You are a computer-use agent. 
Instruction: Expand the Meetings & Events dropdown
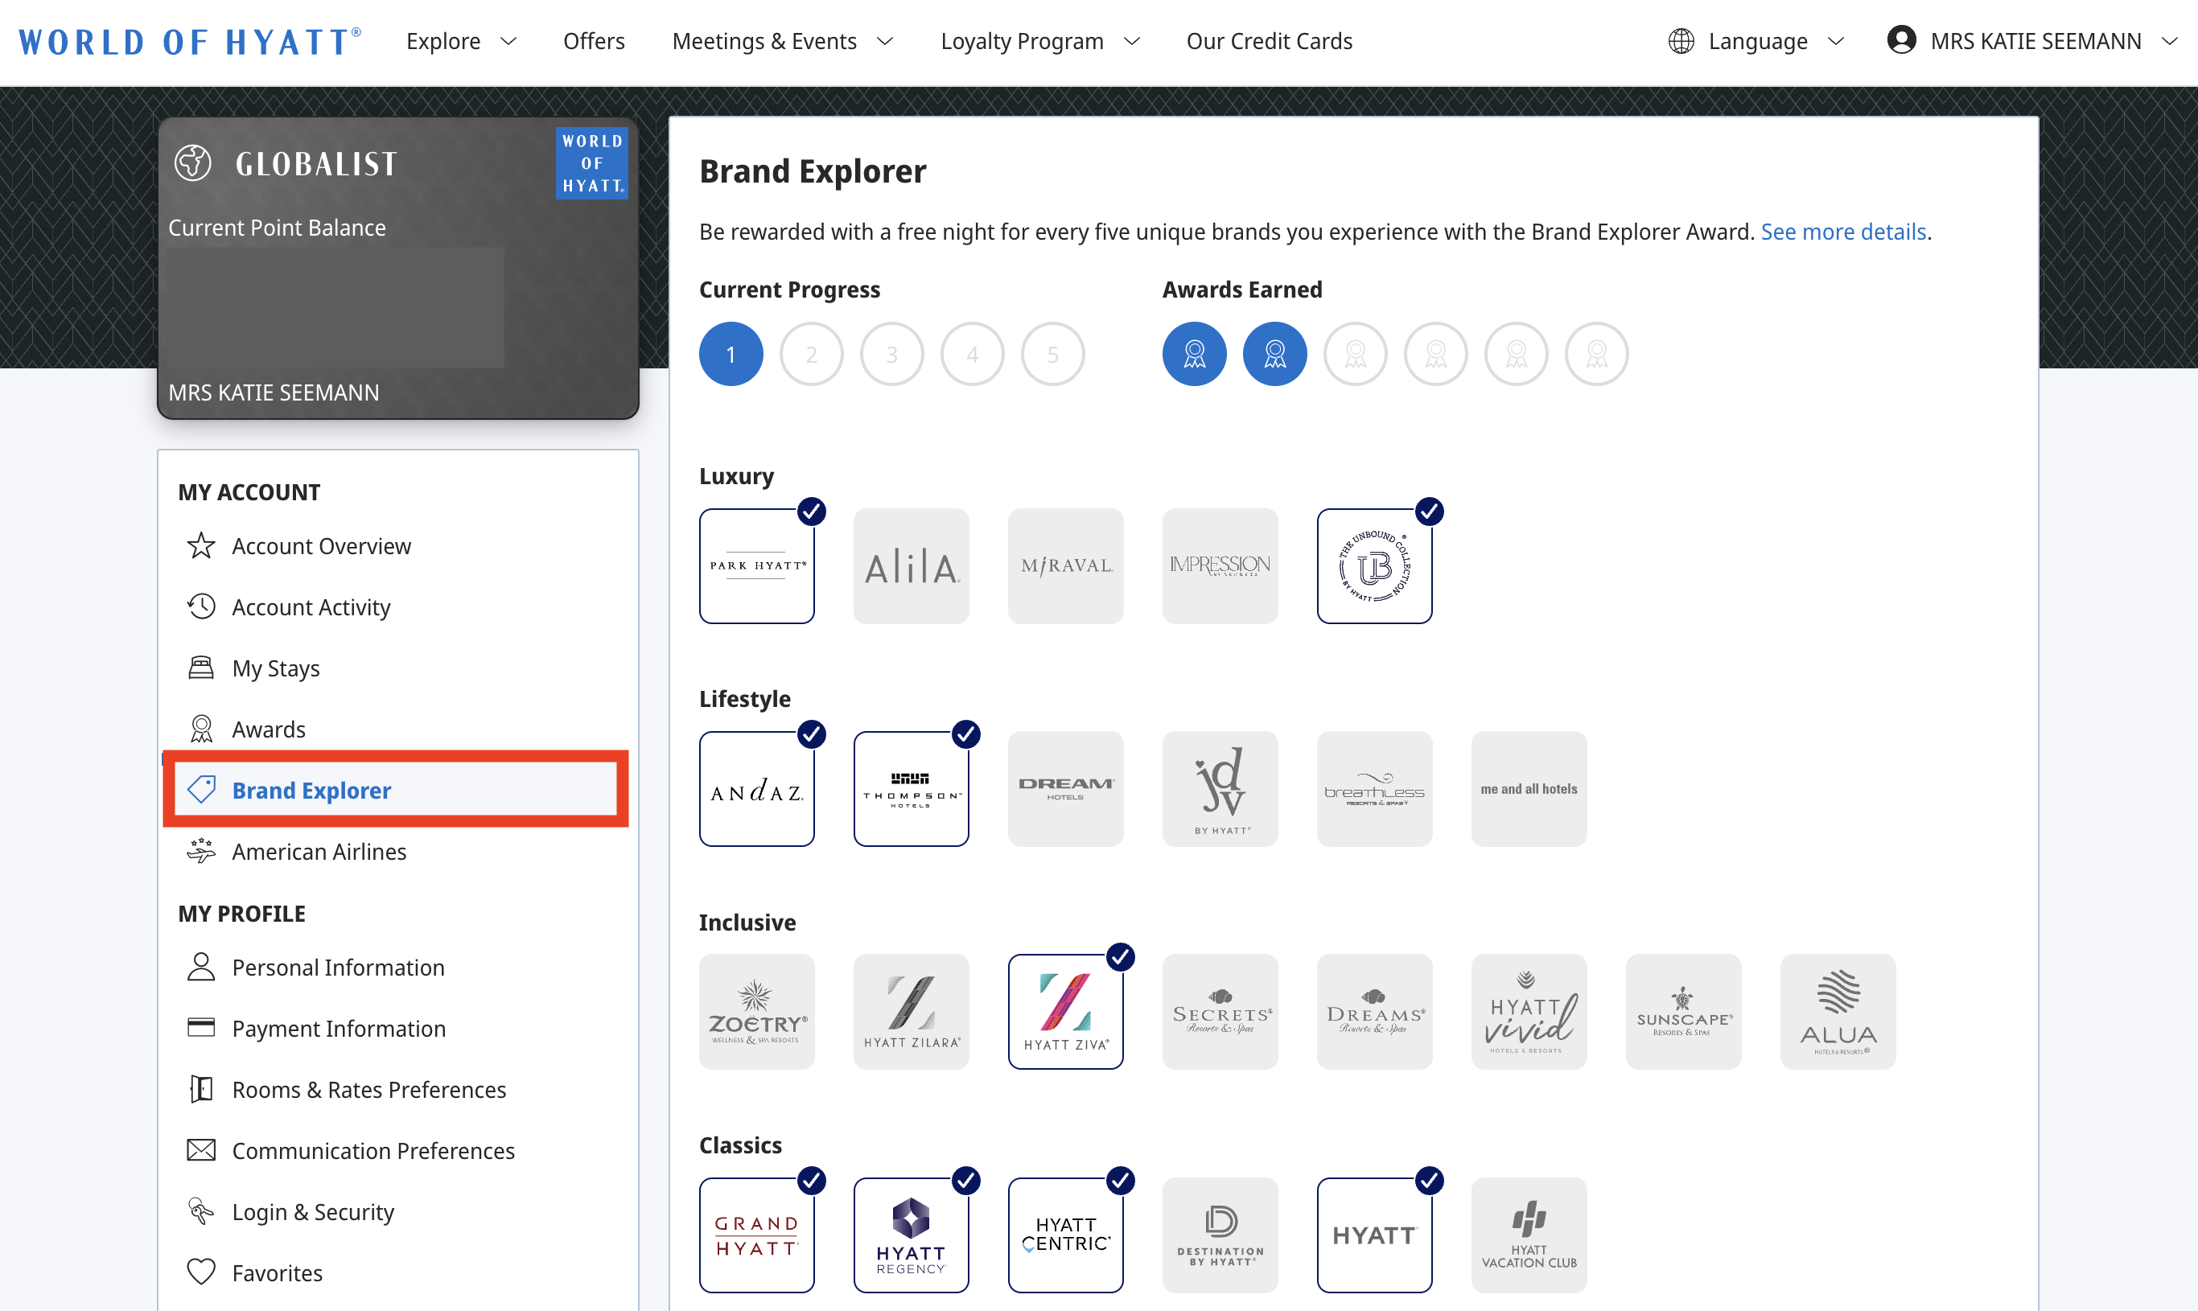783,42
